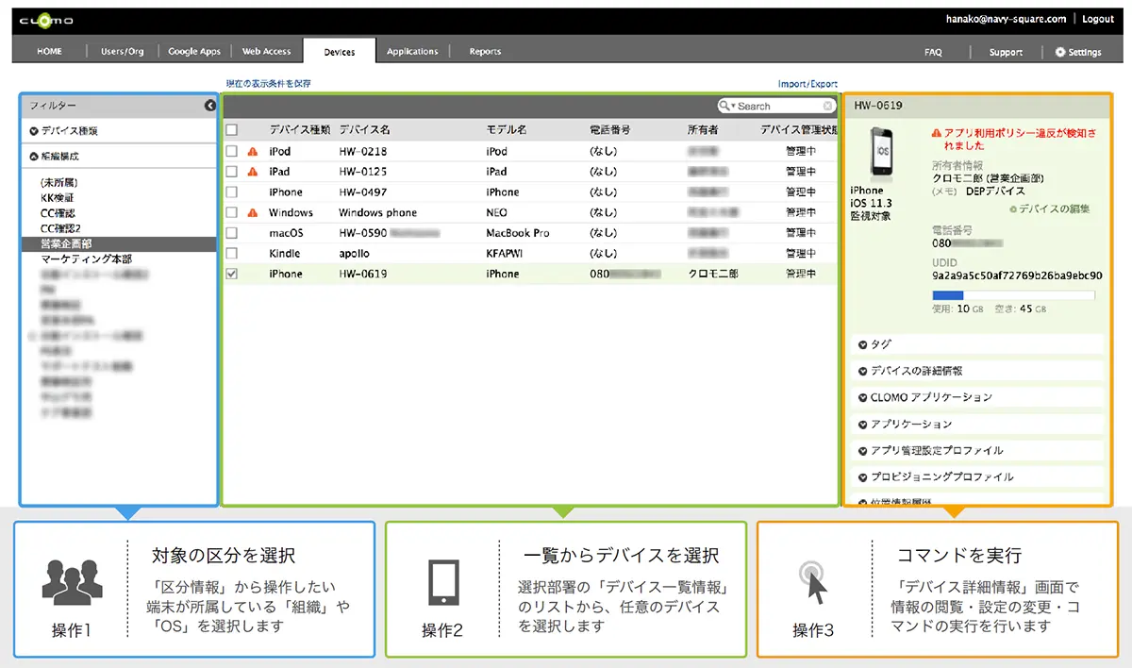Expand the アプリ管理設定プロファイル section
The width and height of the screenshot is (1132, 668).
[x=976, y=450]
